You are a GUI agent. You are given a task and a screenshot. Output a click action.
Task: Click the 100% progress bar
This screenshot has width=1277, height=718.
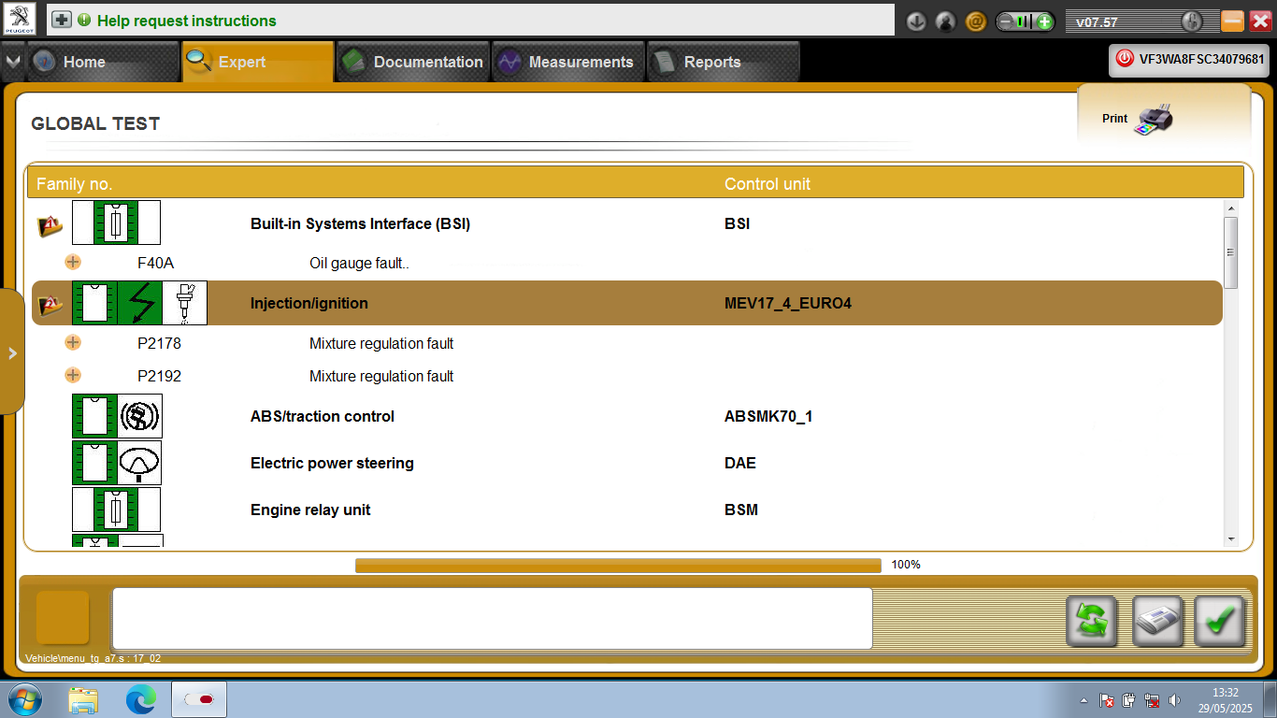coord(618,565)
